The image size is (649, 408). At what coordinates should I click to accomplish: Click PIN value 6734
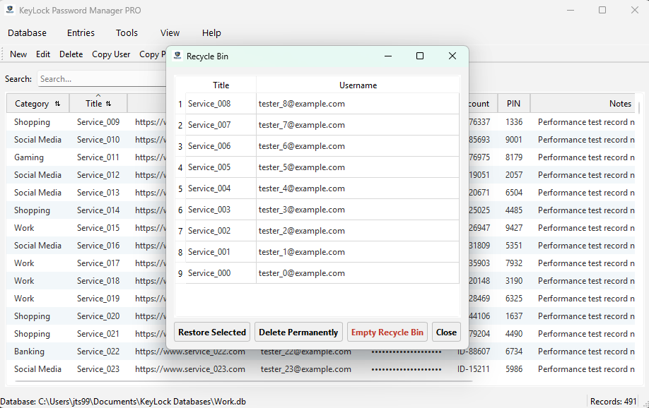point(514,352)
